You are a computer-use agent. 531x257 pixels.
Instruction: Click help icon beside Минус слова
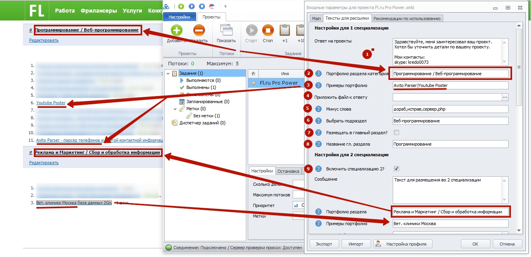point(319,109)
